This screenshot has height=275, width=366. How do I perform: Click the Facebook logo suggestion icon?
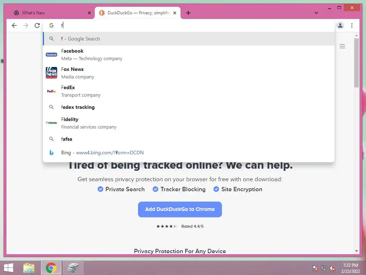[51, 54]
